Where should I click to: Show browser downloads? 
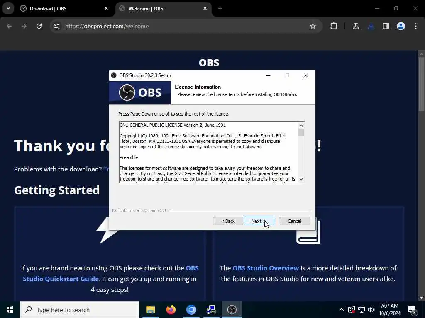click(x=371, y=26)
